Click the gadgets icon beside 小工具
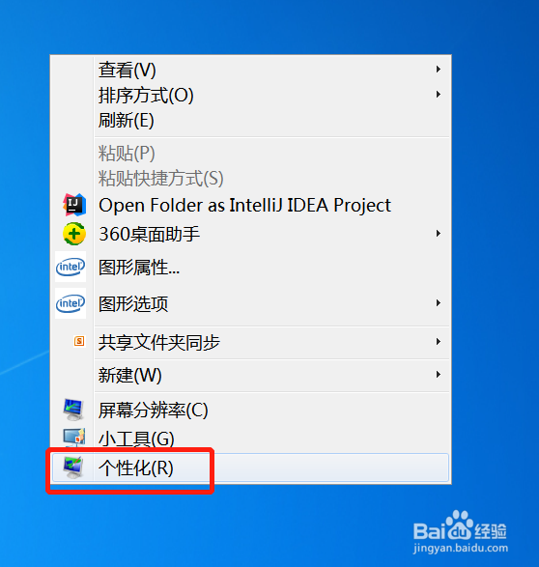 click(74, 437)
